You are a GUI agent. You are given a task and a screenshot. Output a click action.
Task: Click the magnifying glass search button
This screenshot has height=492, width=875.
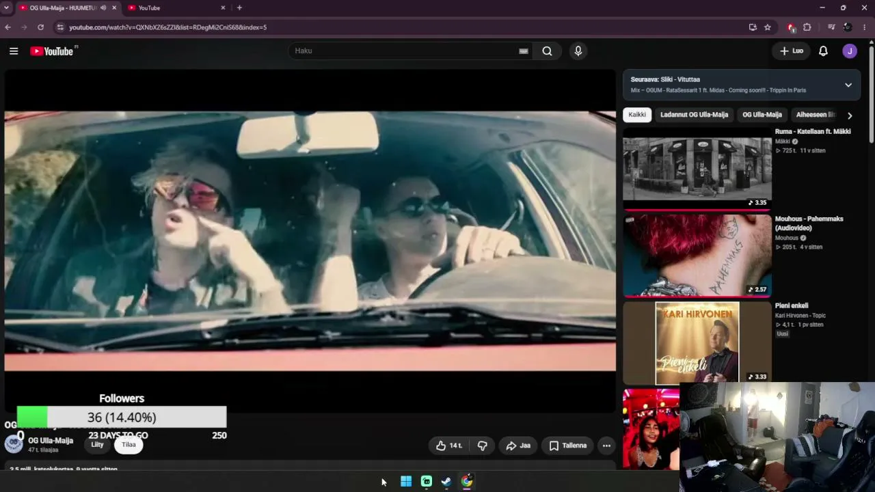click(x=547, y=51)
